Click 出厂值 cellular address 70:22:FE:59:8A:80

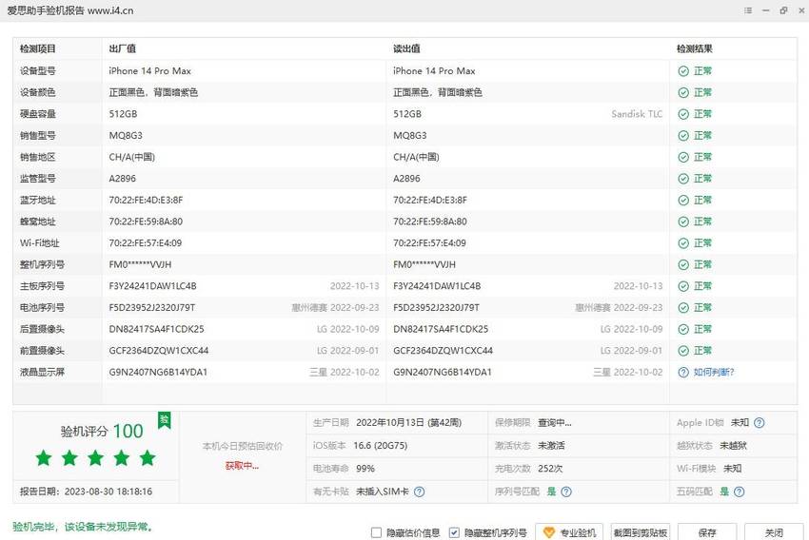146,222
